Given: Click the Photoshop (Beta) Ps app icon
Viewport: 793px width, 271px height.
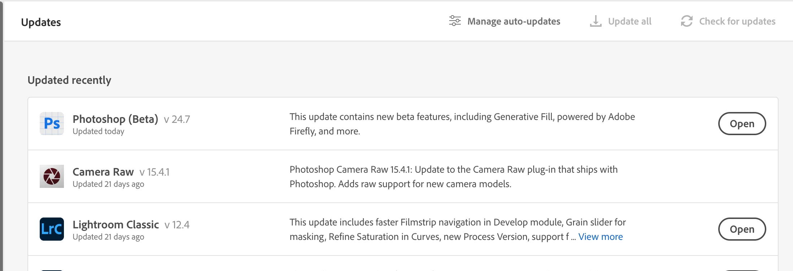Looking at the screenshot, I should click(52, 124).
